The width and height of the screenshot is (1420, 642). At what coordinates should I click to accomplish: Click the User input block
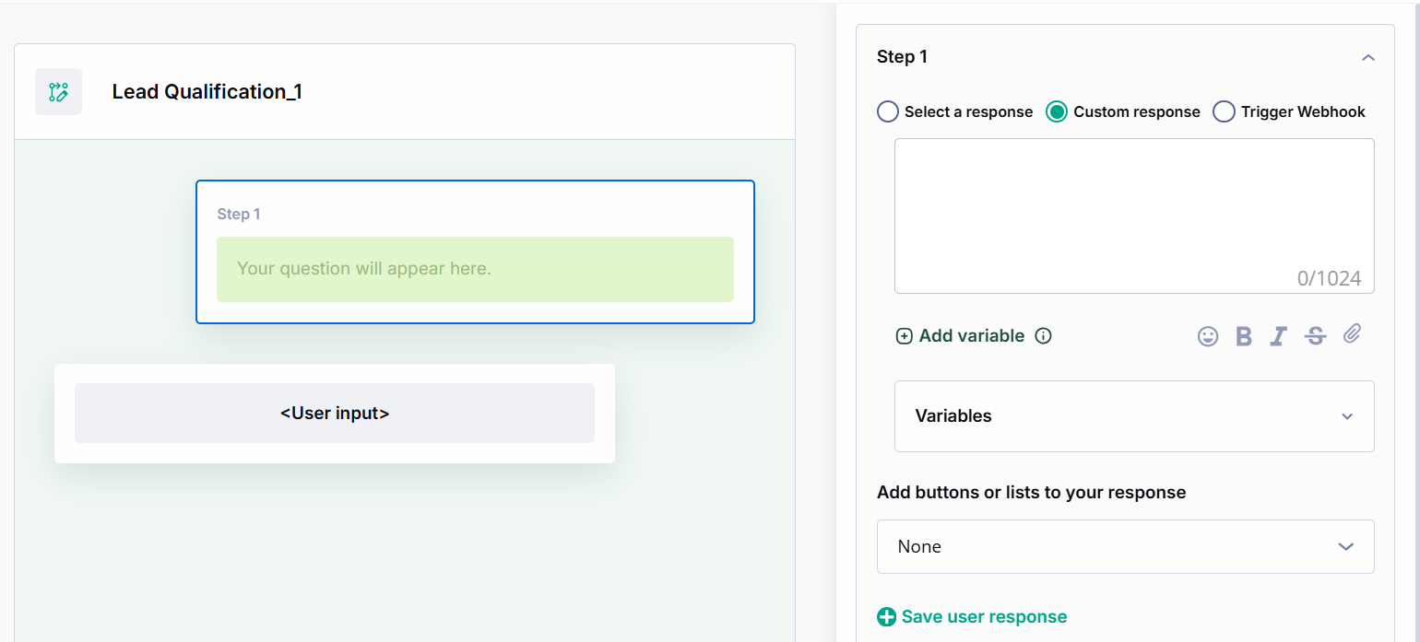click(x=335, y=414)
